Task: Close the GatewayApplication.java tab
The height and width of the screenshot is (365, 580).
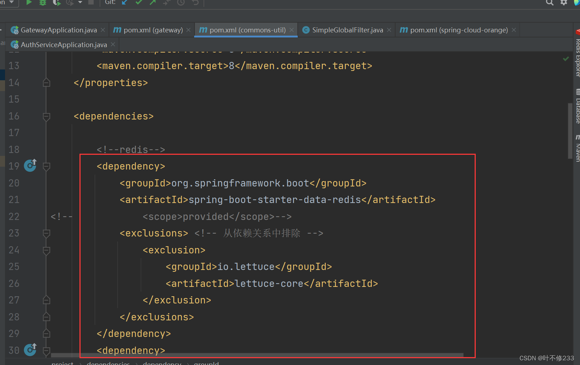Action: coord(103,30)
